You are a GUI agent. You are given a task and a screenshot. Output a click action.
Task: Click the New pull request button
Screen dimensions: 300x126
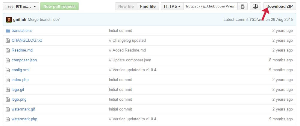click(x=59, y=6)
